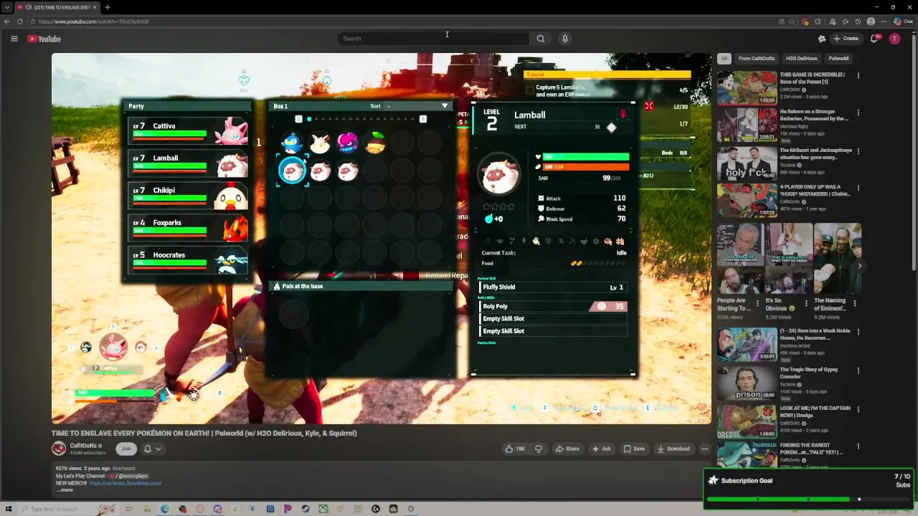Open the holy f*ck thumbnail video
Screen dimensions: 918x516
click(747, 164)
